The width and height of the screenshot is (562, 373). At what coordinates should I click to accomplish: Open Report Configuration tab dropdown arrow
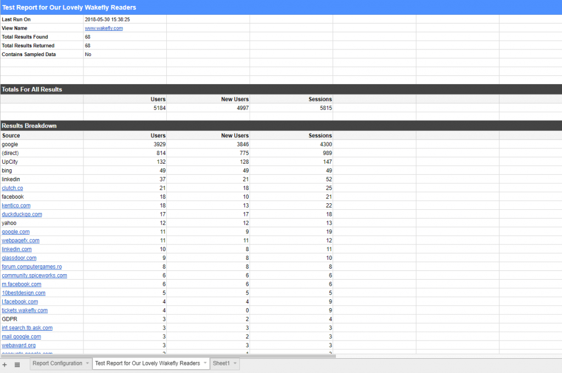point(87,363)
